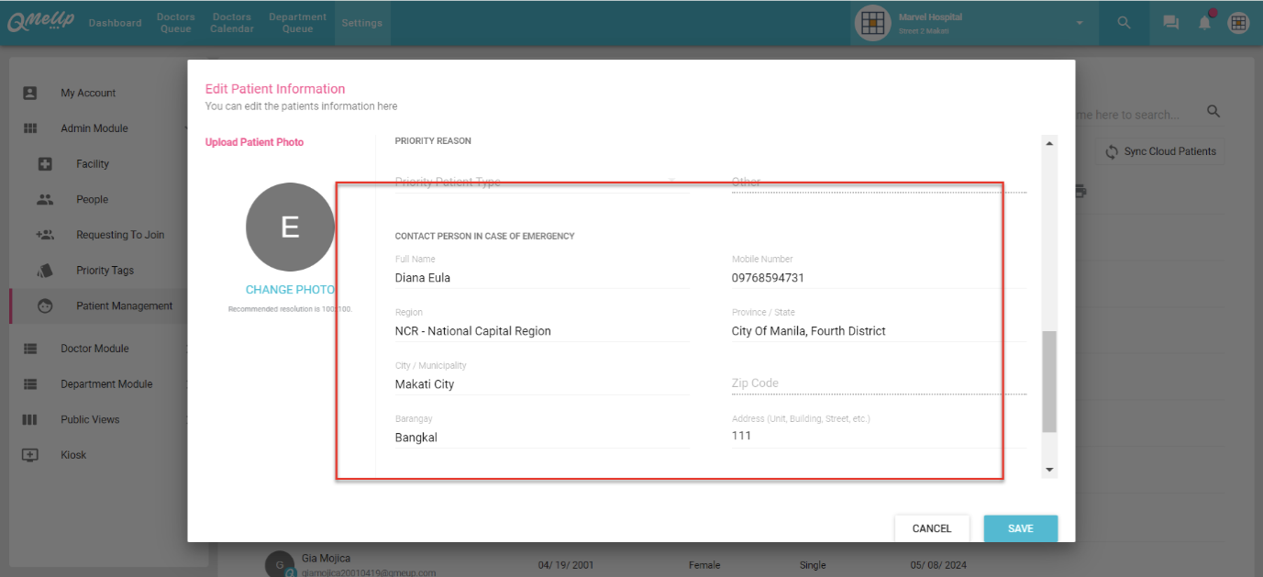Expand the Admin Module section
Screen dimensions: 1263x577
94,128
